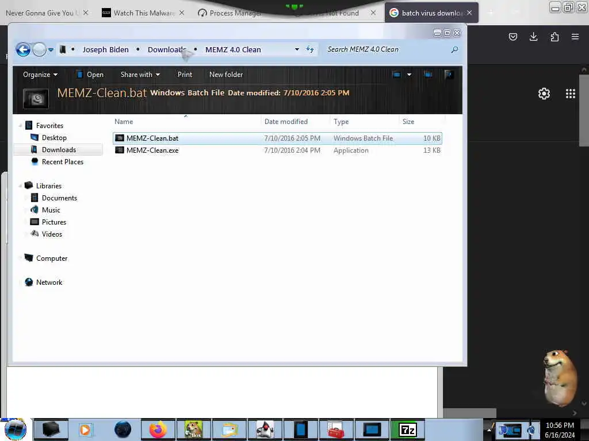The image size is (589, 441).
Task: Click the Explorer help icon
Action: (448, 75)
